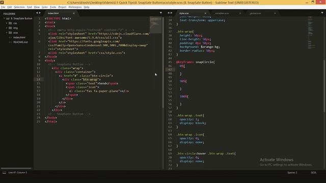Expand the css folder arrow
This screenshot has width=326, height=183.
(x=7, y=23)
